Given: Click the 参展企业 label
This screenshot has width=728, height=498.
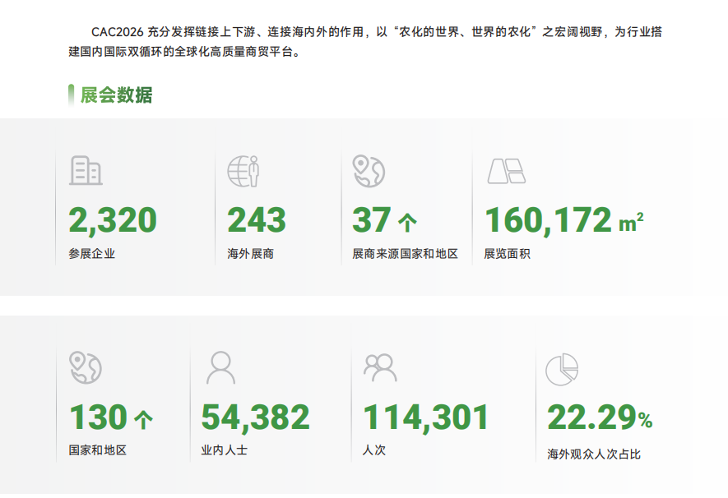Looking at the screenshot, I should point(92,254).
